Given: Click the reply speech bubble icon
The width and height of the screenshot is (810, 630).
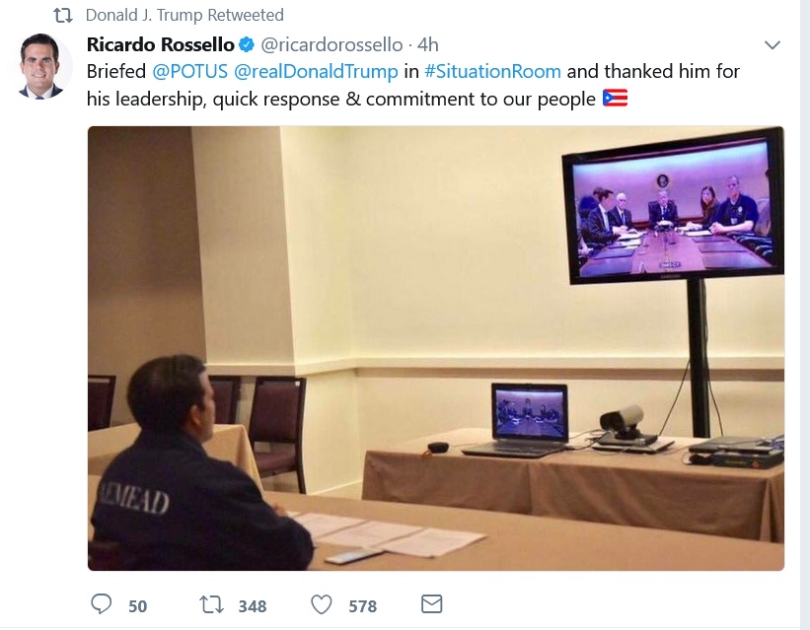Looking at the screenshot, I should click(102, 603).
